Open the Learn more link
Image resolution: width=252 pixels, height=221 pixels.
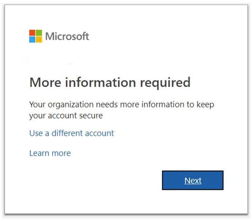click(x=50, y=153)
